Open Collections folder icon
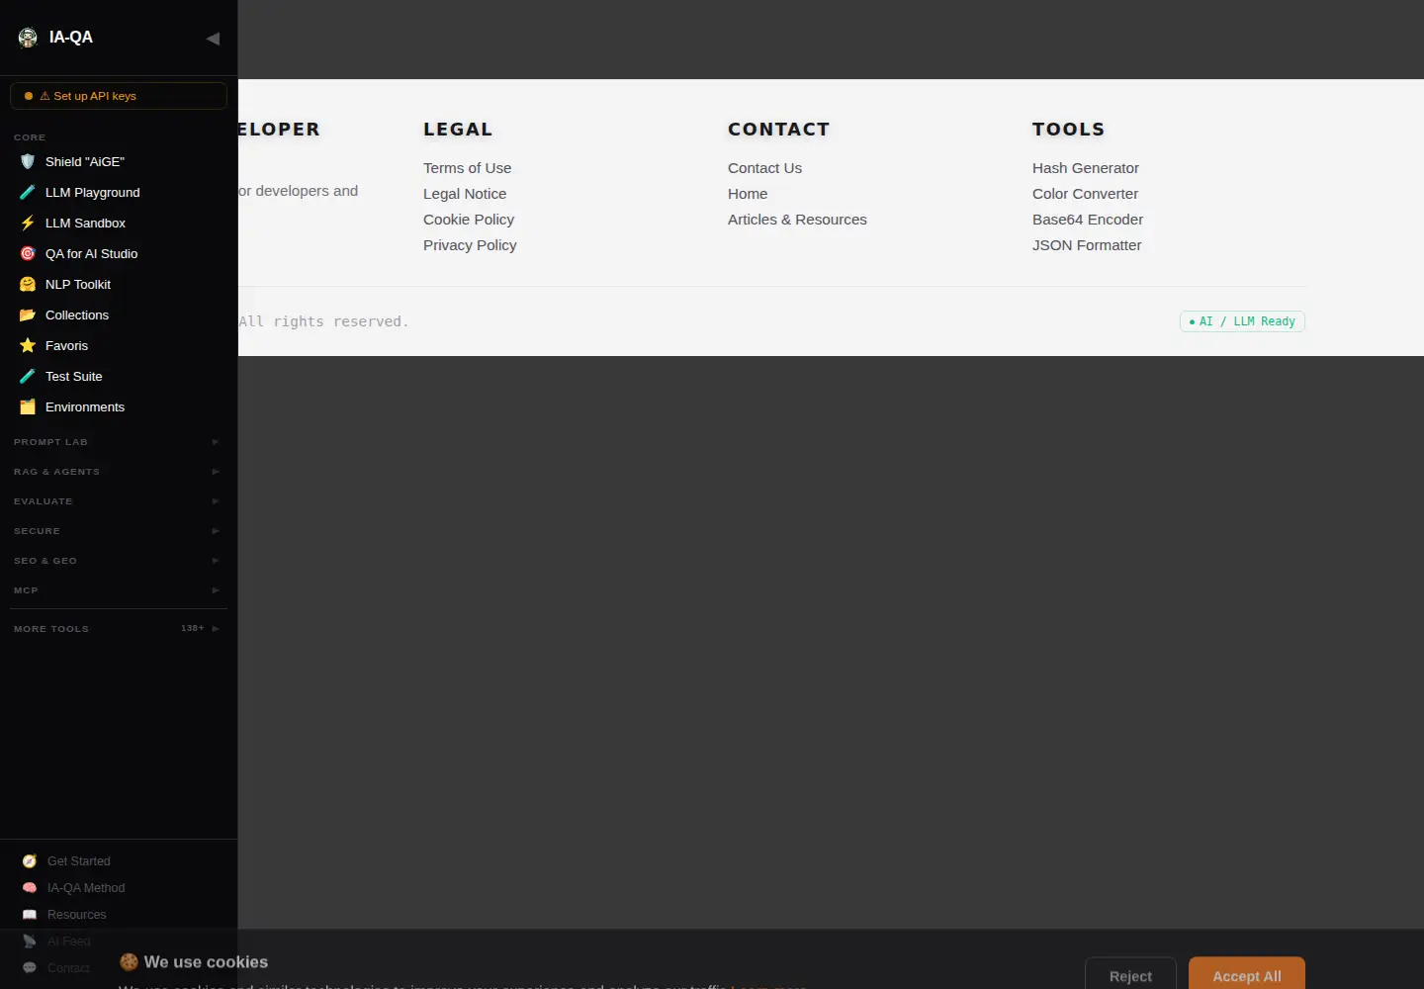Viewport: 1424px width, 989px height. point(28,315)
